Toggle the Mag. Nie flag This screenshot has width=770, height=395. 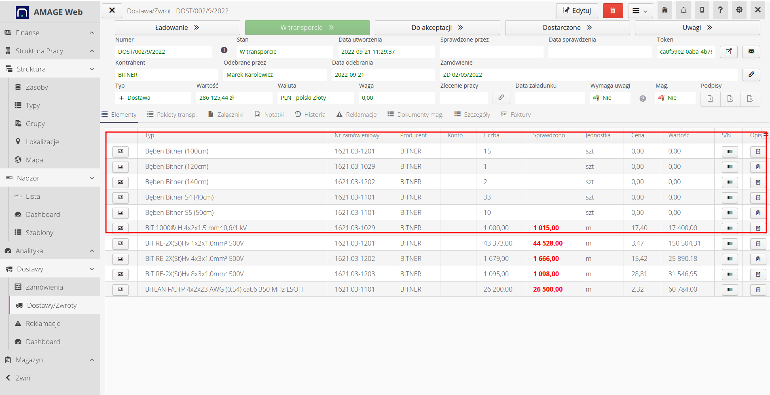pyautogui.click(x=668, y=98)
